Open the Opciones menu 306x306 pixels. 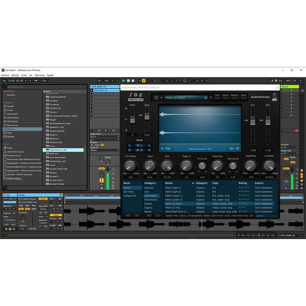pos(40,75)
